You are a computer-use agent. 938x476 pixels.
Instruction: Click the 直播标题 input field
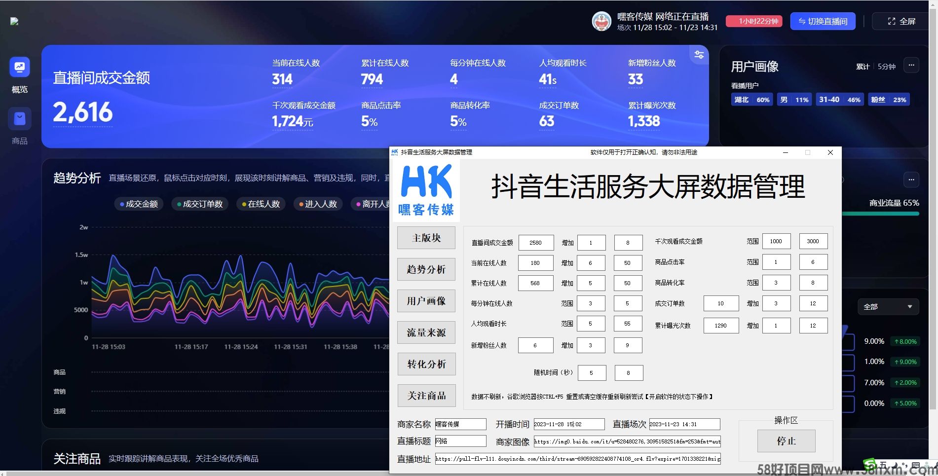[460, 441]
